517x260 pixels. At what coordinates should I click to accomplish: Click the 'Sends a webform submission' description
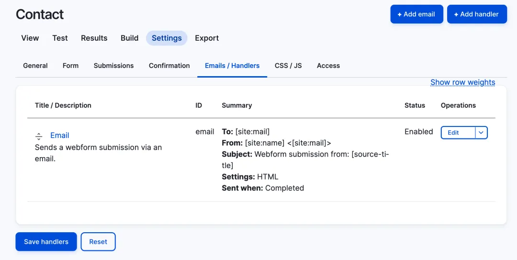click(98, 153)
